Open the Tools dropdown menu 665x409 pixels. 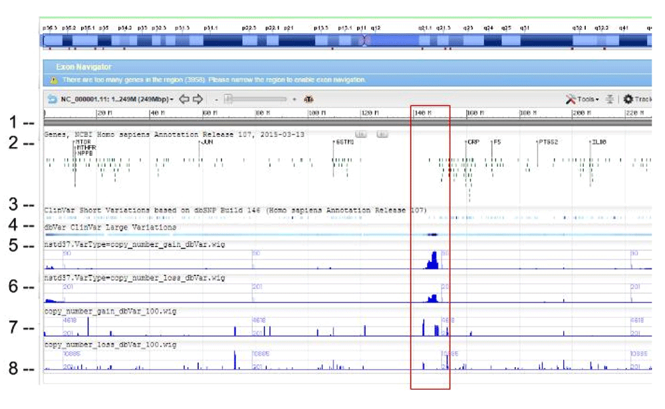(x=583, y=99)
